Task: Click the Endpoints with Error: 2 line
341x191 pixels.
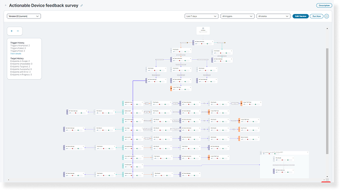Action: pos(21,72)
